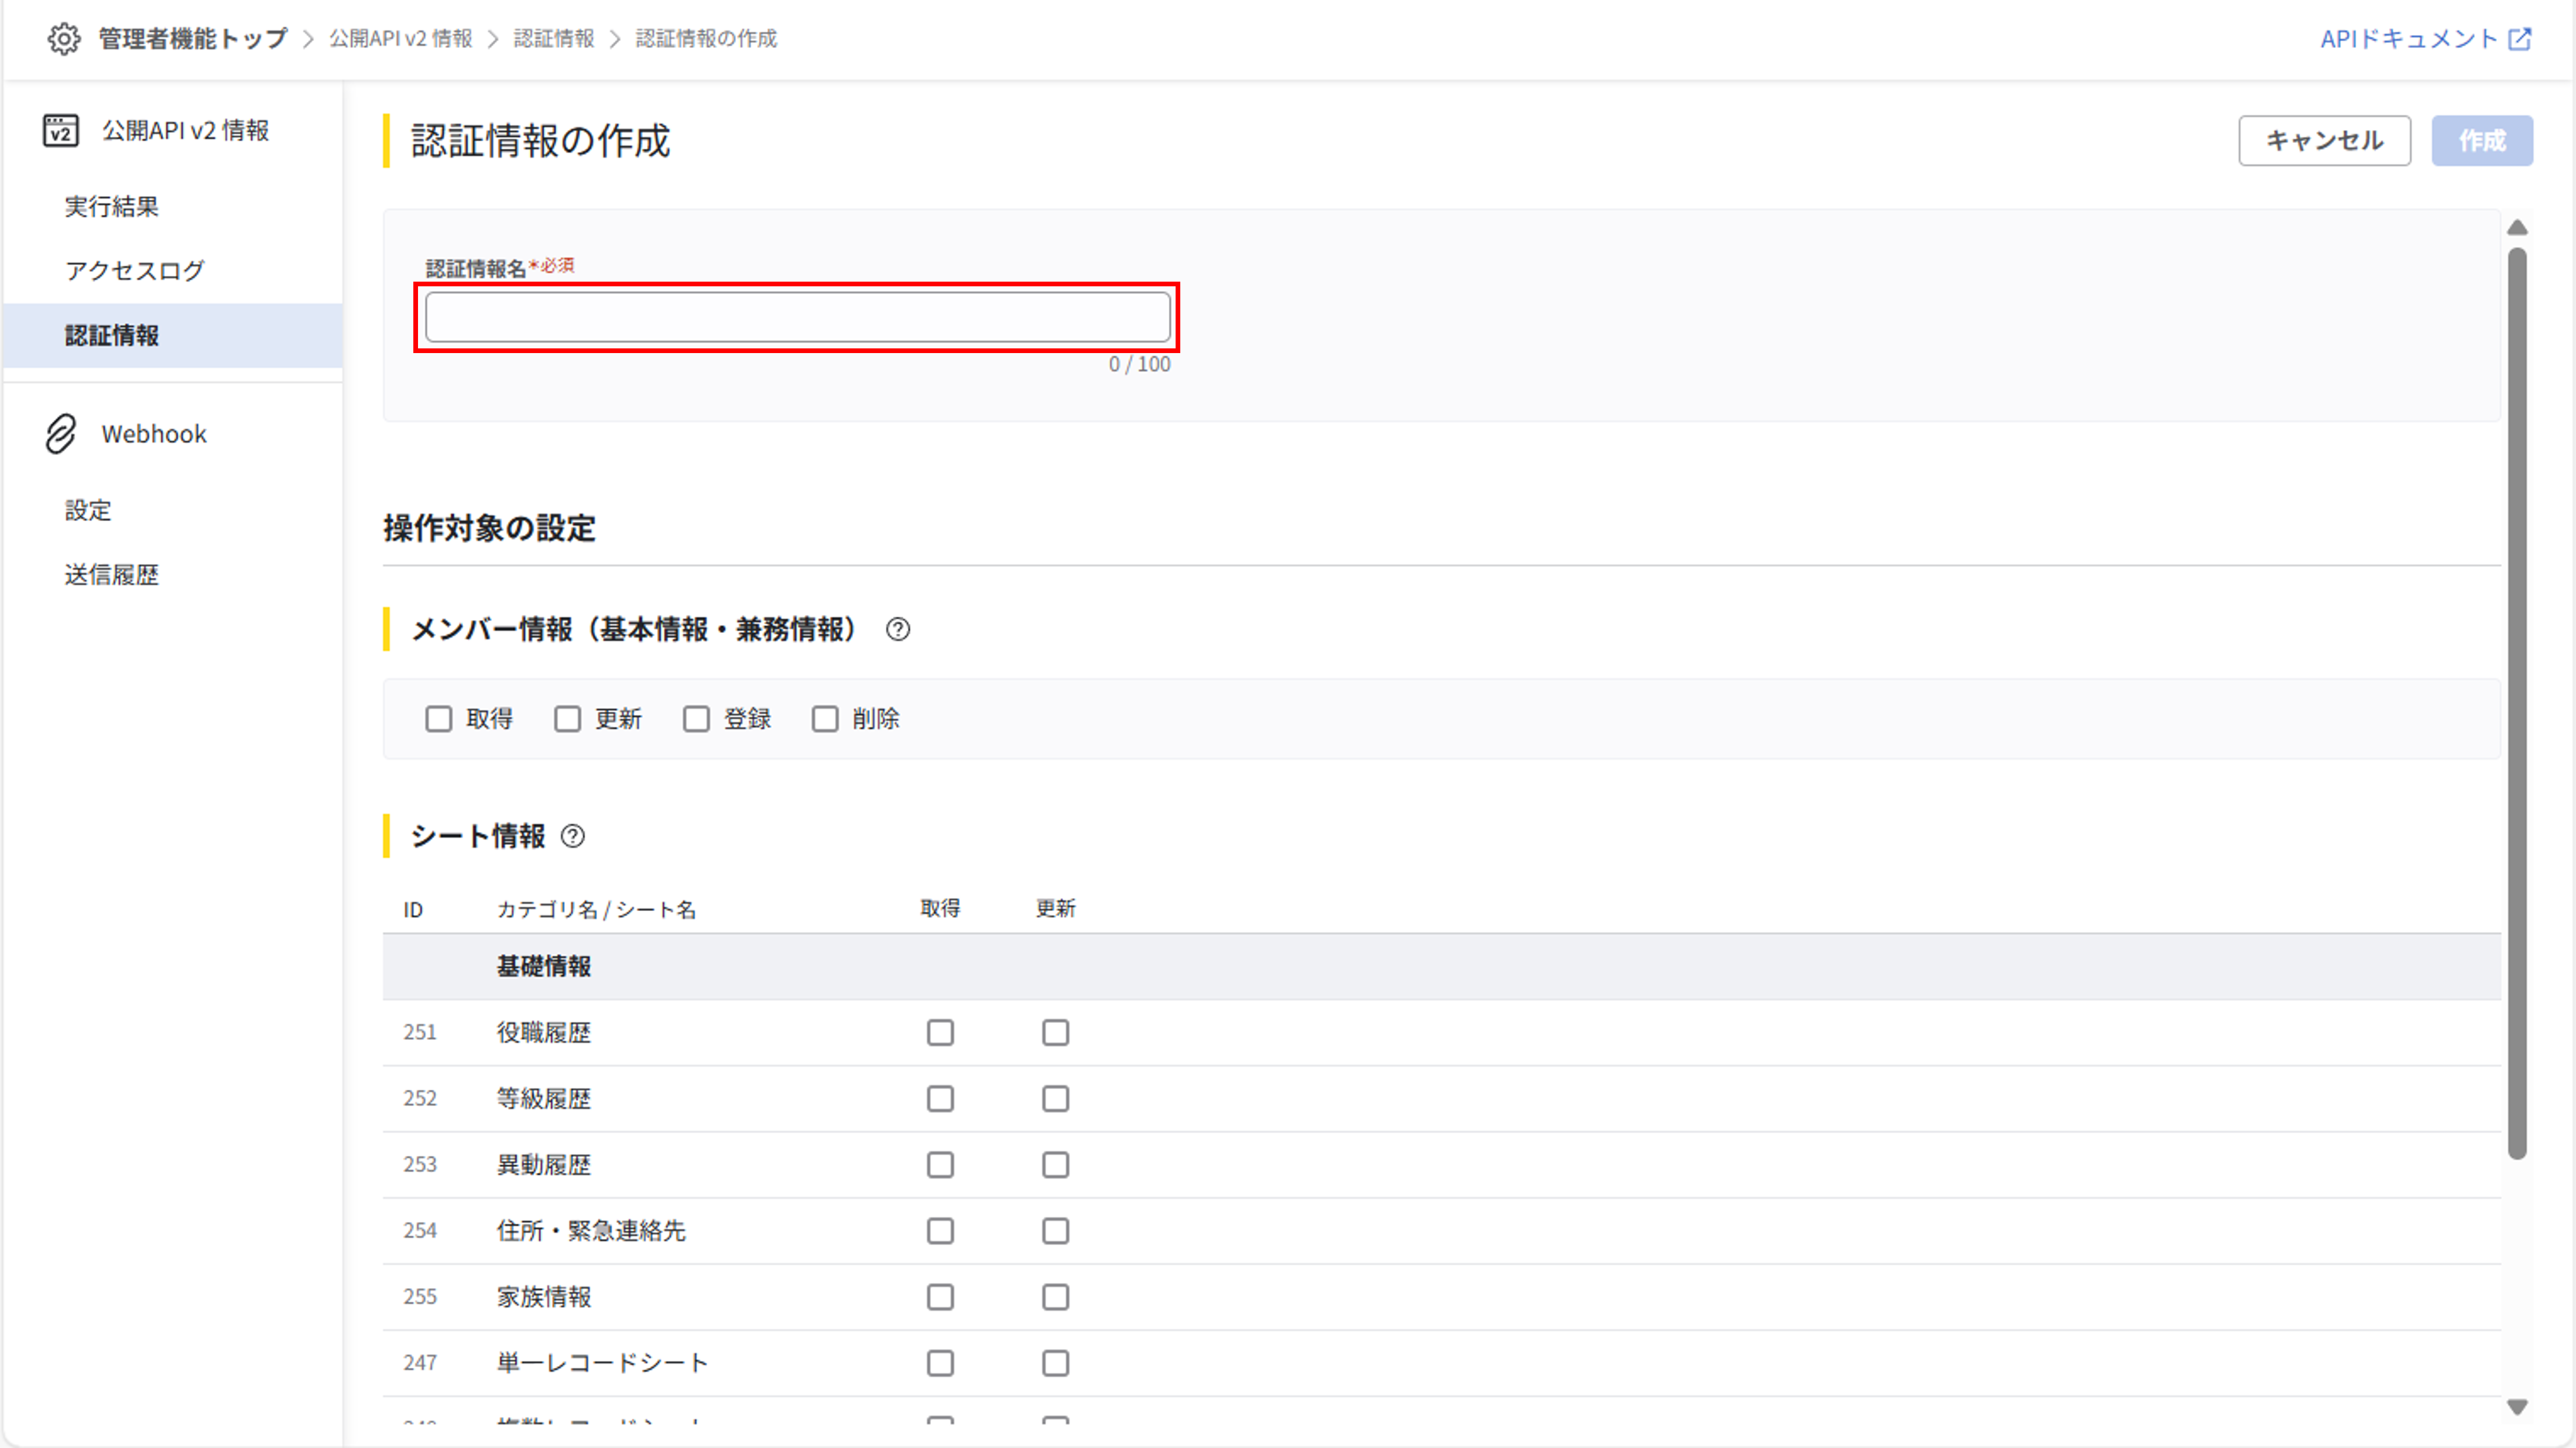Viewport: 2576px width, 1448px height.
Task: Click external link icon next to APIドキュメント
Action: pos(2520,39)
